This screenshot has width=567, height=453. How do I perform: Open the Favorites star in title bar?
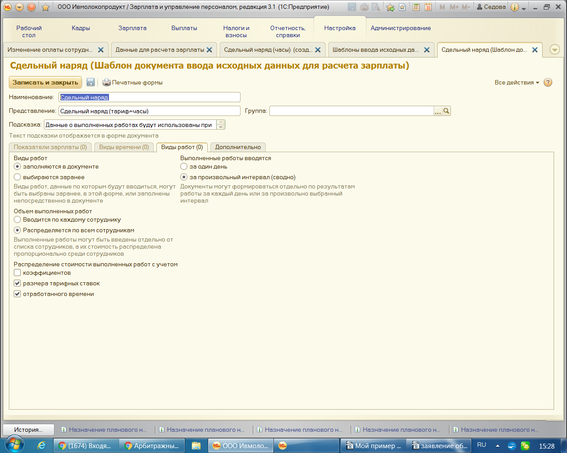click(x=45, y=7)
